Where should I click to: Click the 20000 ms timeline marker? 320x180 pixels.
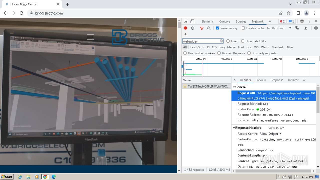tap(201, 59)
